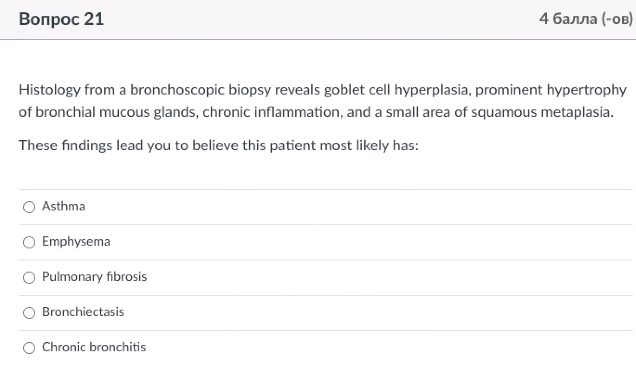Select the Chronic bronchitis radio button

coord(29,348)
